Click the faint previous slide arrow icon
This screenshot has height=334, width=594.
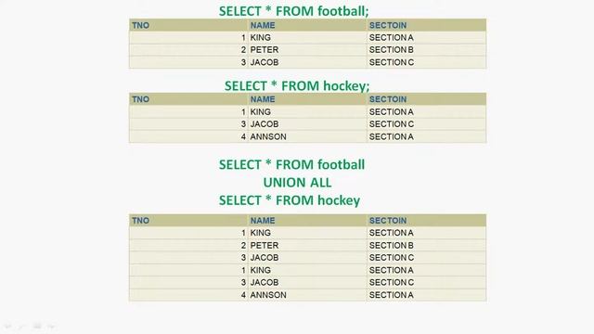(x=8, y=326)
